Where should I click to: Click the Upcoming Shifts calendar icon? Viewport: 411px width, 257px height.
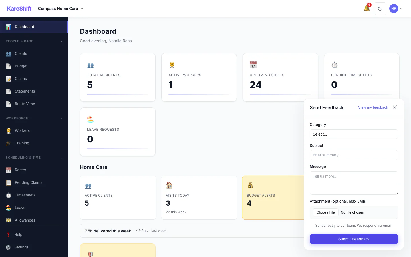coord(253,65)
